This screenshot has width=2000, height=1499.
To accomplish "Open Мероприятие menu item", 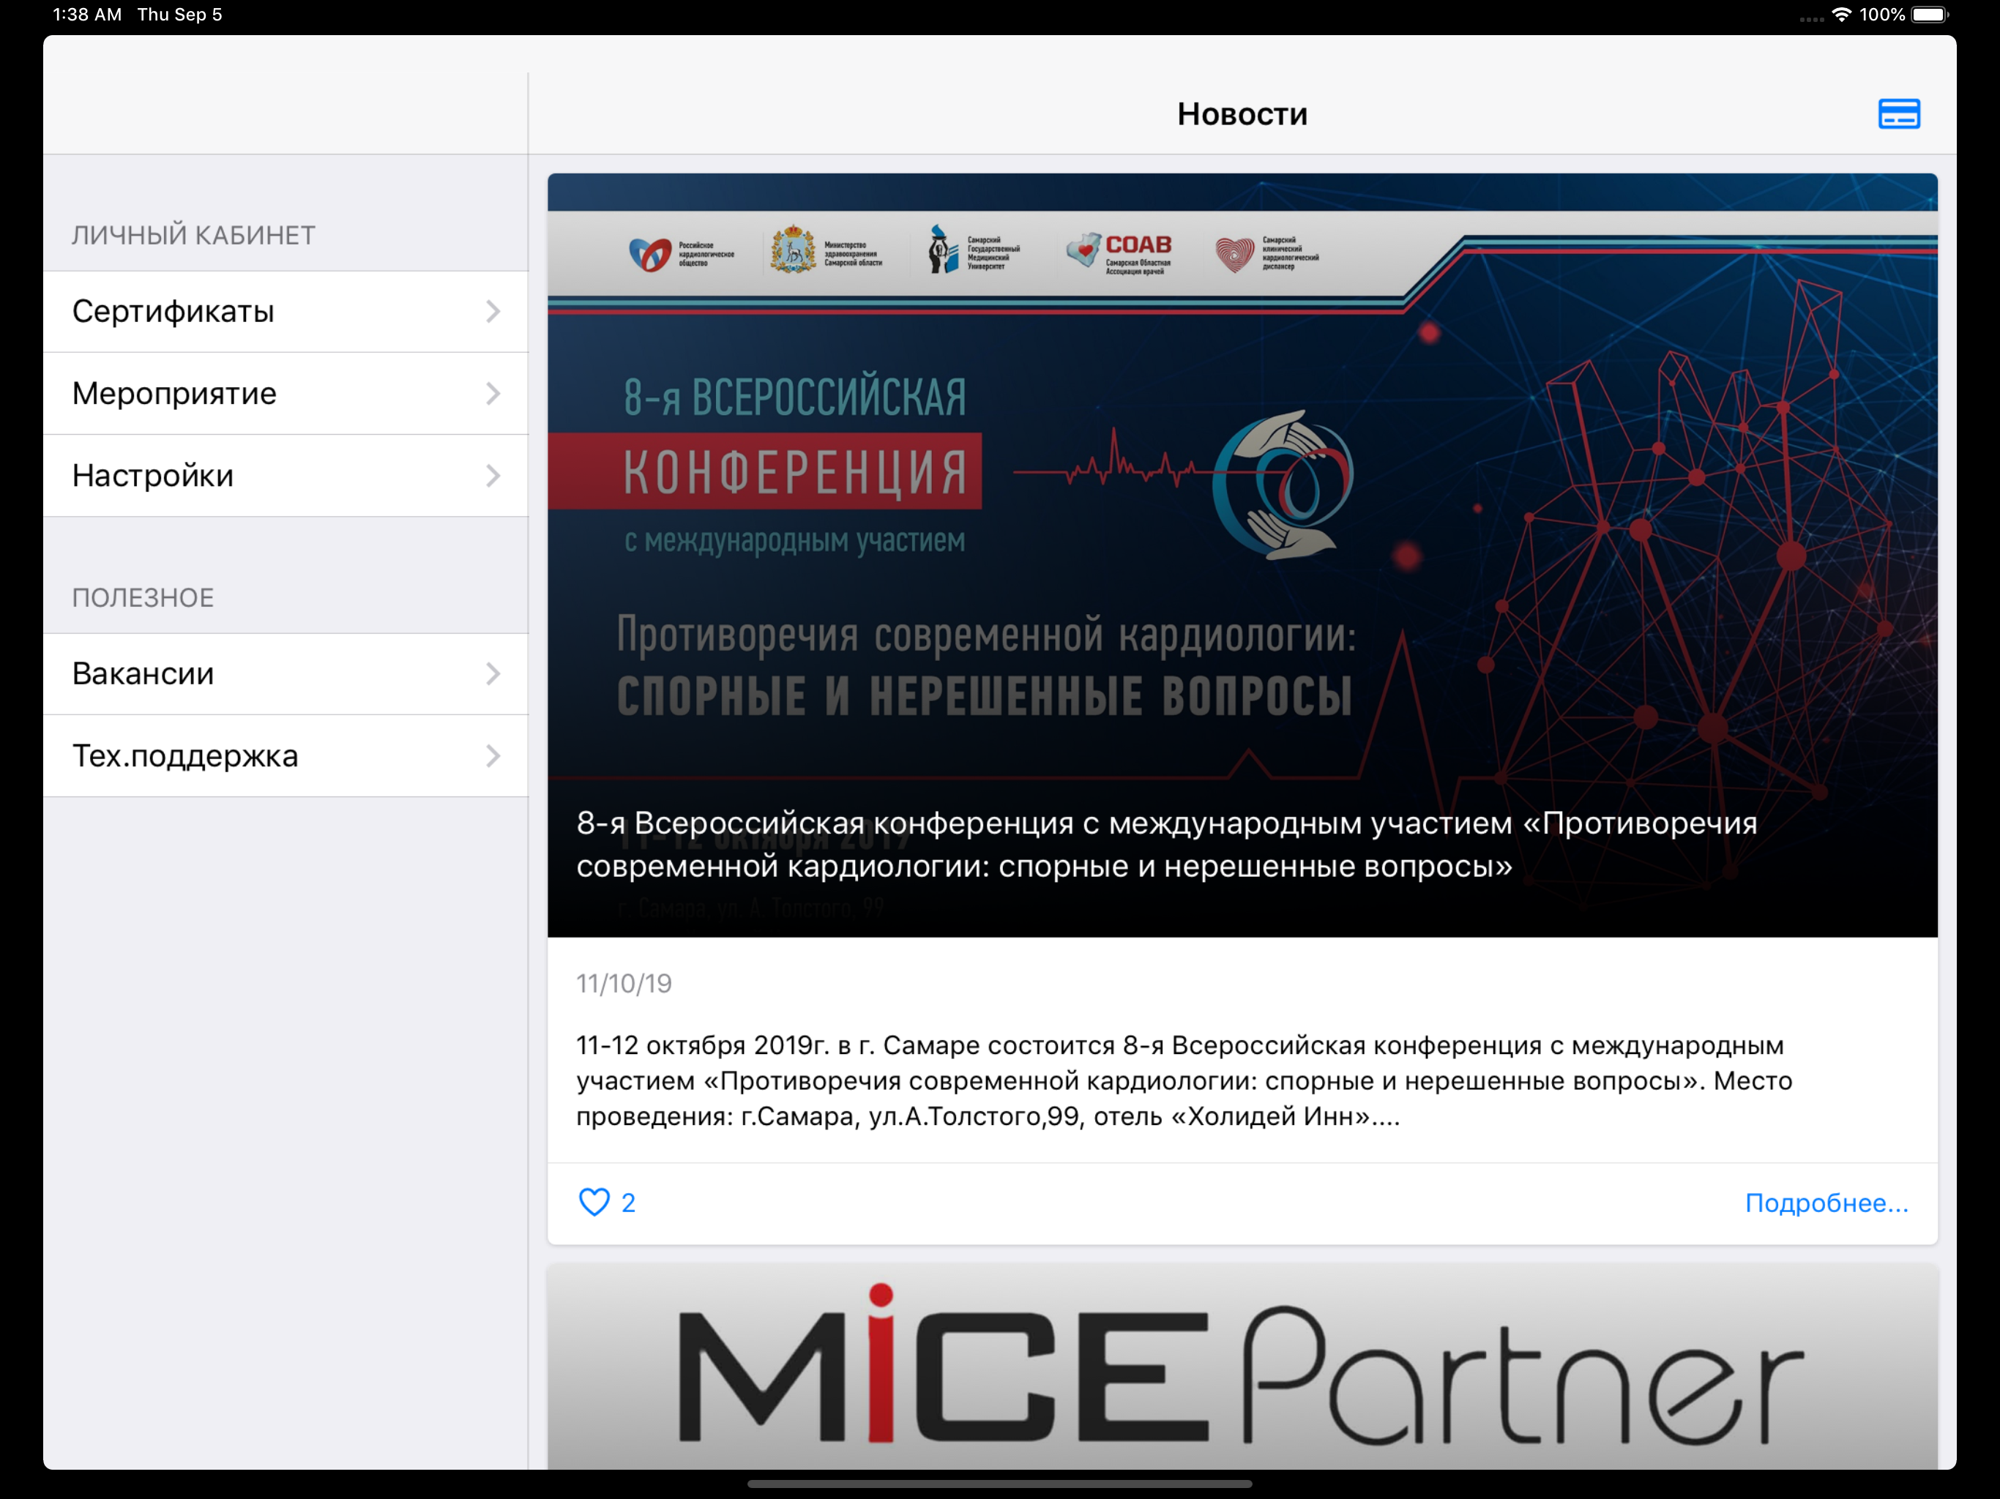I will click(x=286, y=395).
